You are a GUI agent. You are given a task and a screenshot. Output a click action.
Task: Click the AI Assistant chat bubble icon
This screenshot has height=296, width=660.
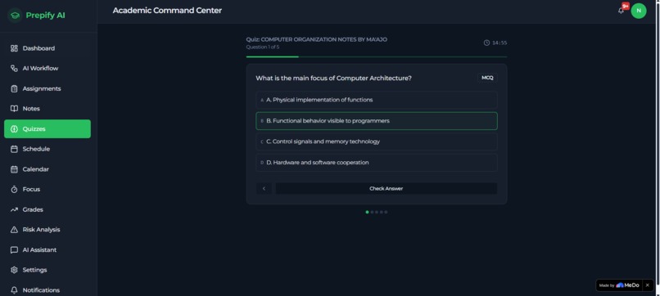click(14, 250)
